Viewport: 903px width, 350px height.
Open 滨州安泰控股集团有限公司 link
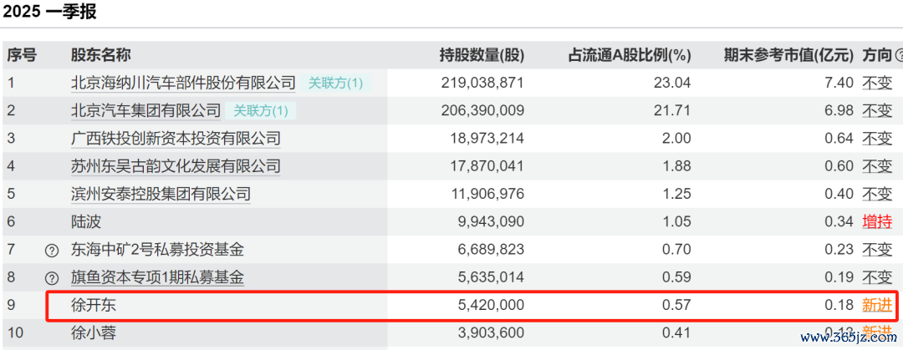[x=161, y=194]
